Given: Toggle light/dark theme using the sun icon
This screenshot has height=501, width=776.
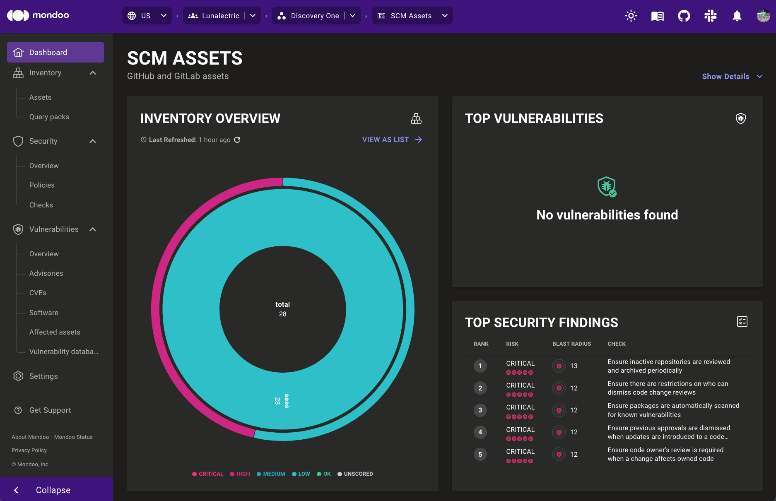Looking at the screenshot, I should tap(631, 15).
